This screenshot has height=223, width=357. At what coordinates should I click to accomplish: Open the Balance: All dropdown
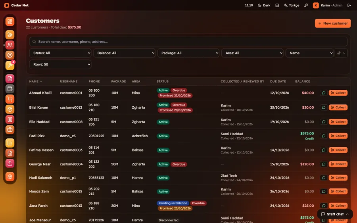pos(124,53)
